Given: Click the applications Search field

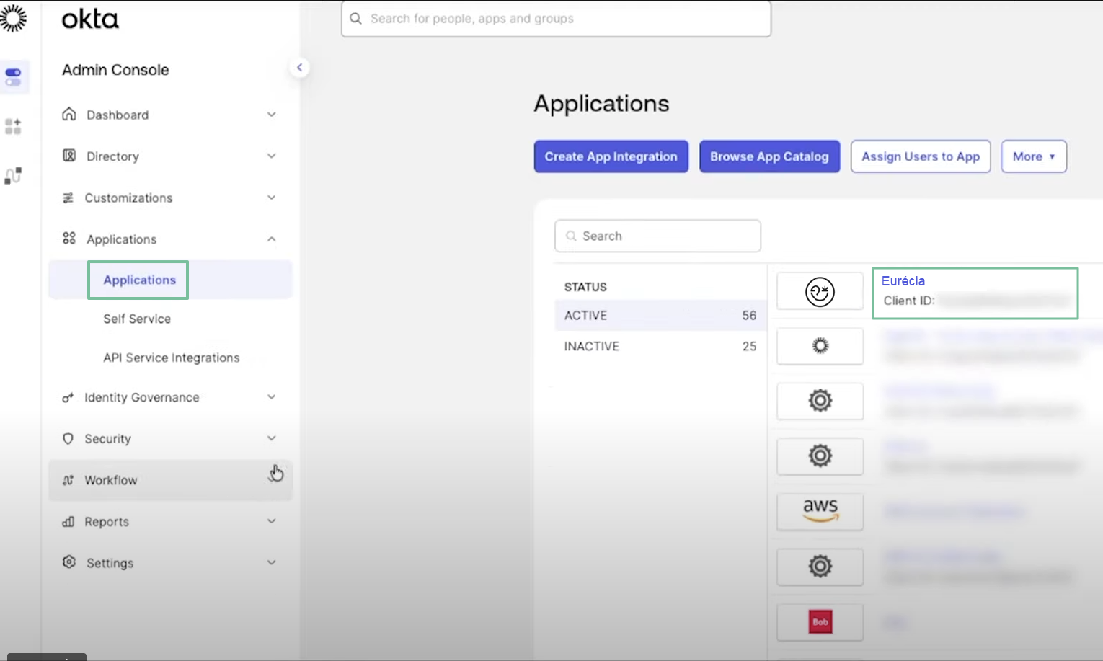Looking at the screenshot, I should point(657,236).
